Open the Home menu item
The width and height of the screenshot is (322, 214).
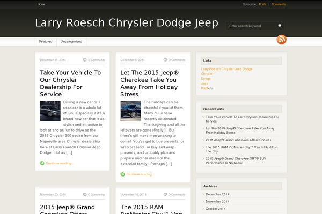[x=41, y=4]
